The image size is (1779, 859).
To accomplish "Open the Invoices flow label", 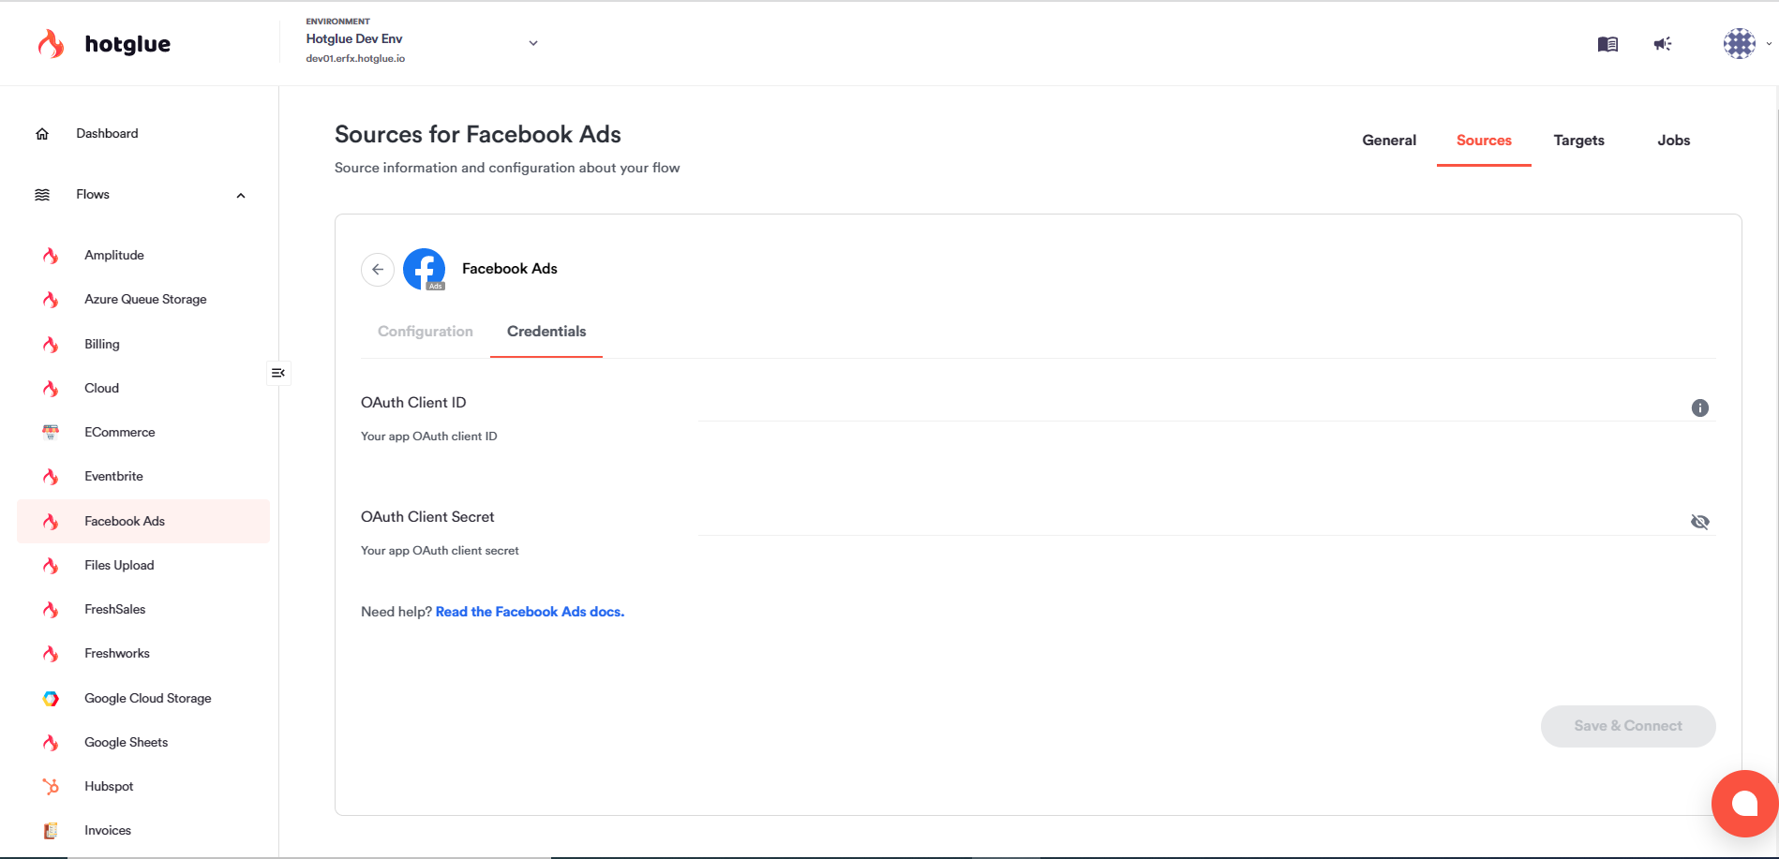I will [x=108, y=831].
